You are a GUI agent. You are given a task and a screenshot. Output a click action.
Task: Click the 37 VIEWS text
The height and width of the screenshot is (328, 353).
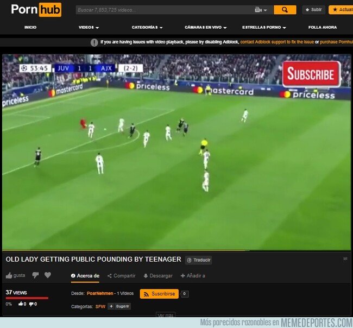[16, 293]
